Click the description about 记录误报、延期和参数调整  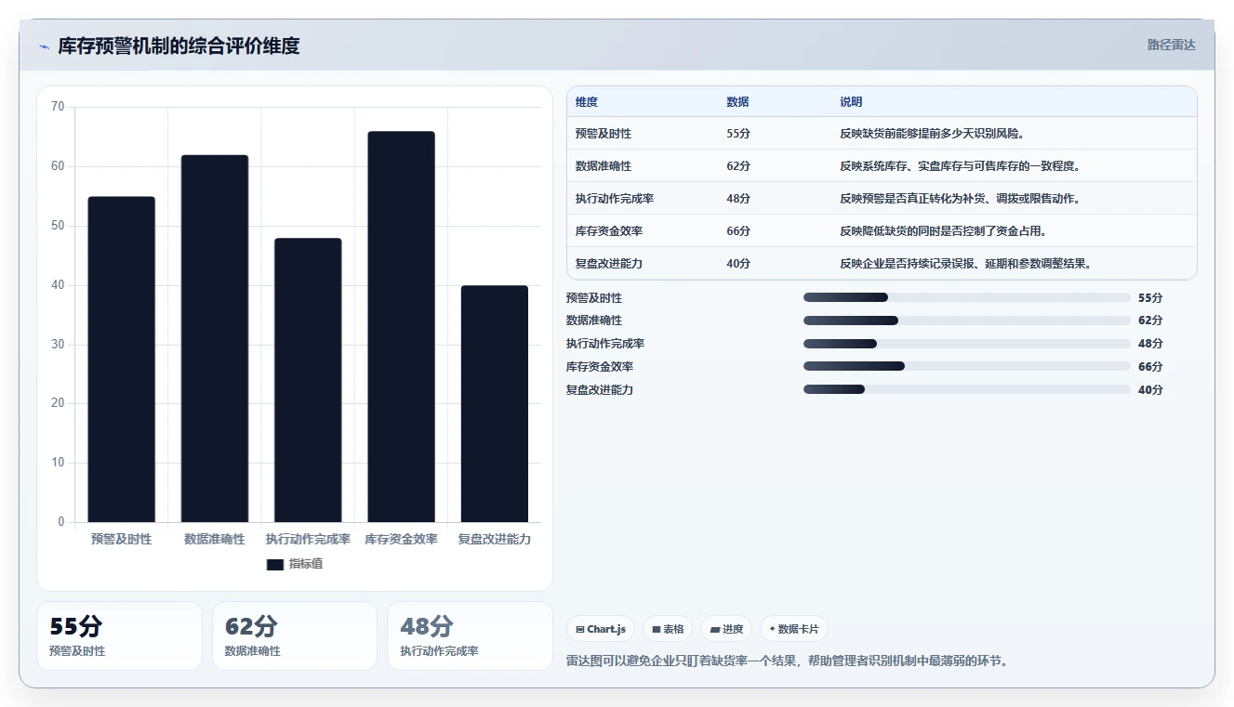965,264
